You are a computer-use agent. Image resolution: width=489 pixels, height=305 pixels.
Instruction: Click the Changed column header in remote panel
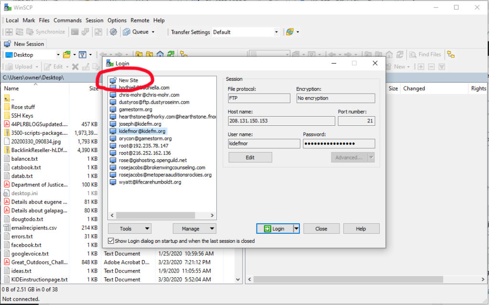click(x=414, y=88)
